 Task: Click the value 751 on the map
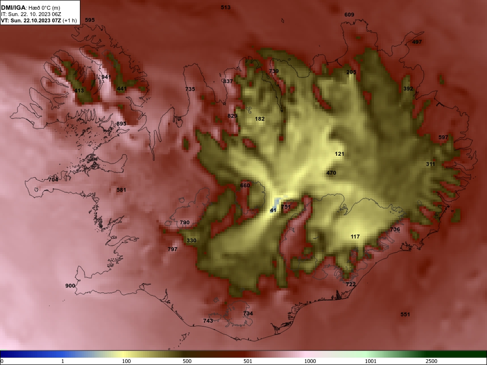click(x=286, y=207)
